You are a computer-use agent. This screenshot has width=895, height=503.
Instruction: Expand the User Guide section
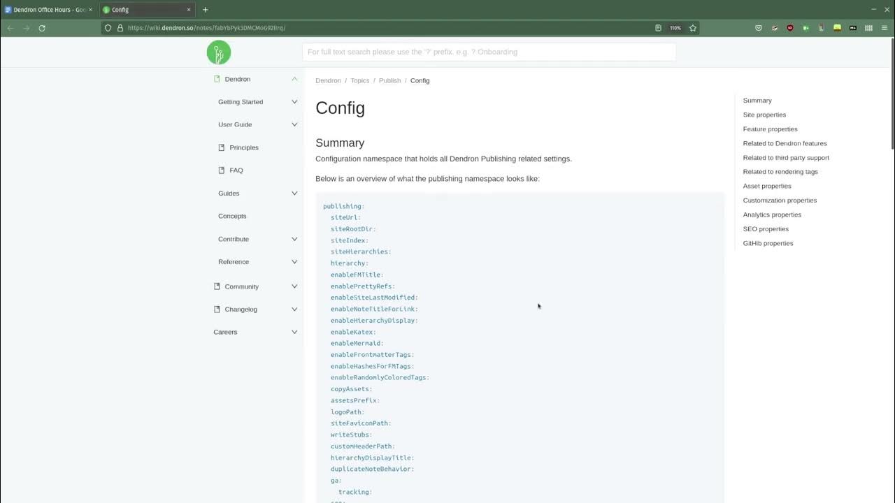pos(294,124)
